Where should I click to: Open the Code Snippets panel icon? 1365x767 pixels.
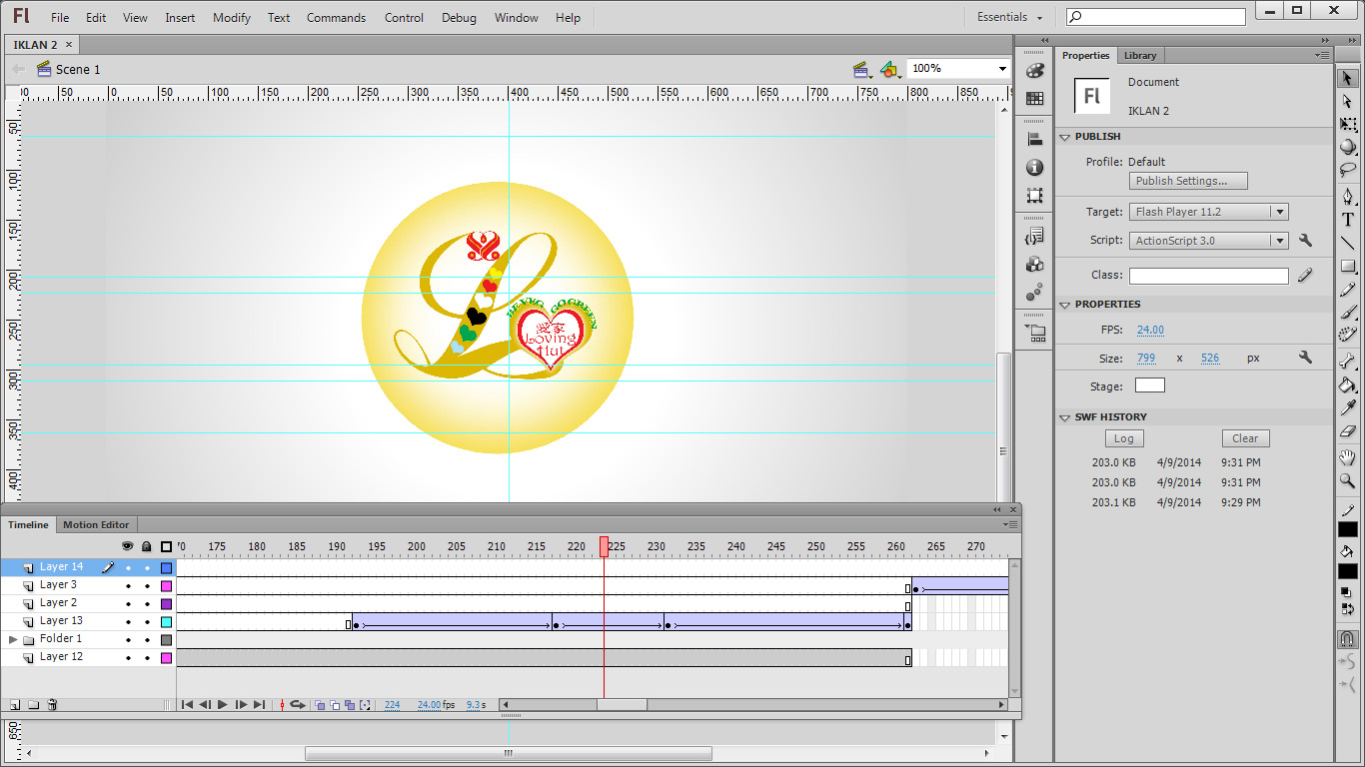(1034, 237)
